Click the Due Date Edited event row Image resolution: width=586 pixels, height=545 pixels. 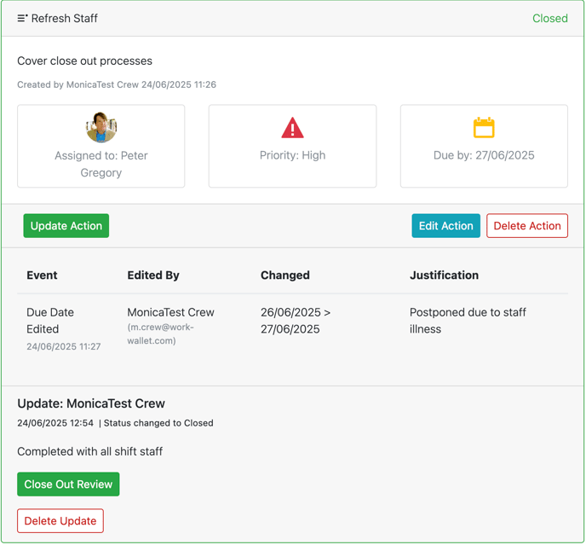pyautogui.click(x=293, y=329)
